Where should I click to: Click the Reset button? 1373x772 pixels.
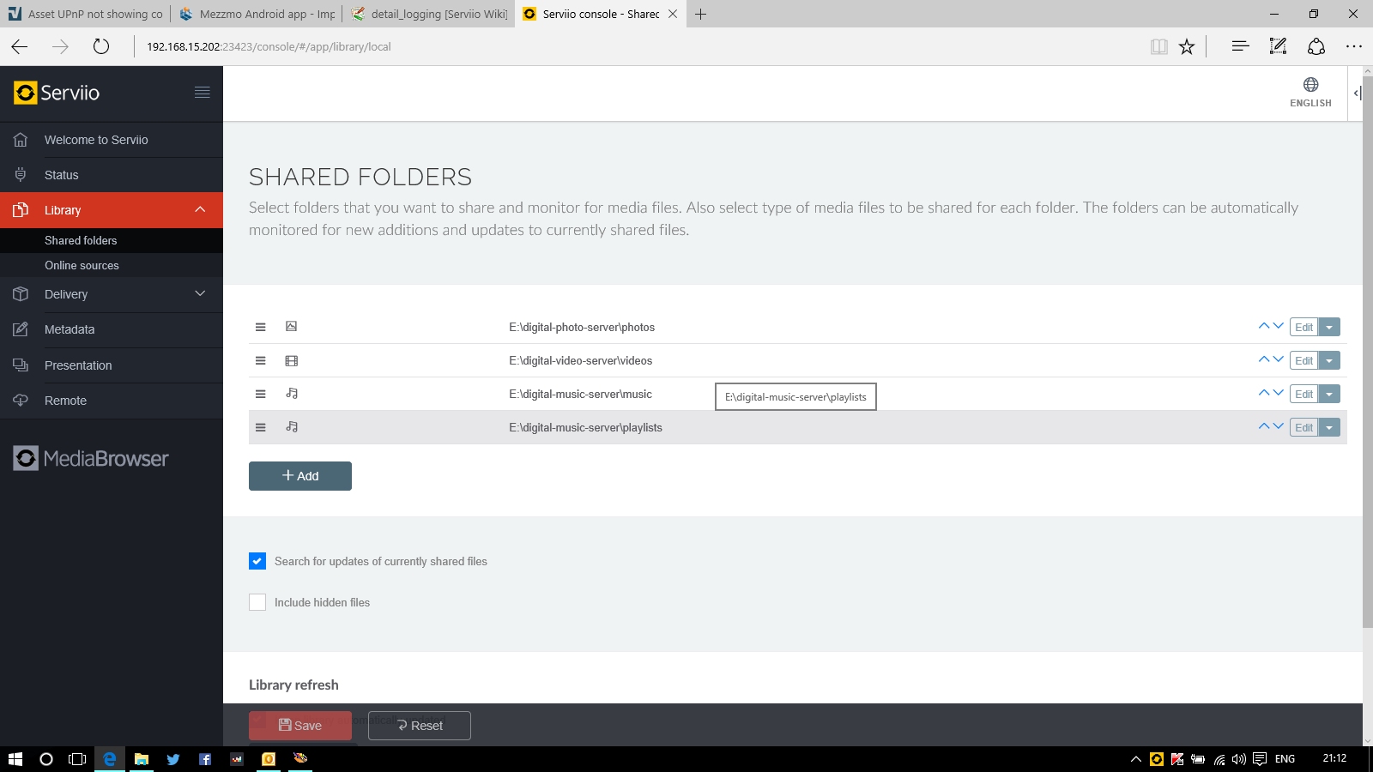[420, 726]
